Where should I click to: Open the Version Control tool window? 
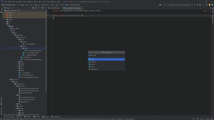click(x=9, y=117)
